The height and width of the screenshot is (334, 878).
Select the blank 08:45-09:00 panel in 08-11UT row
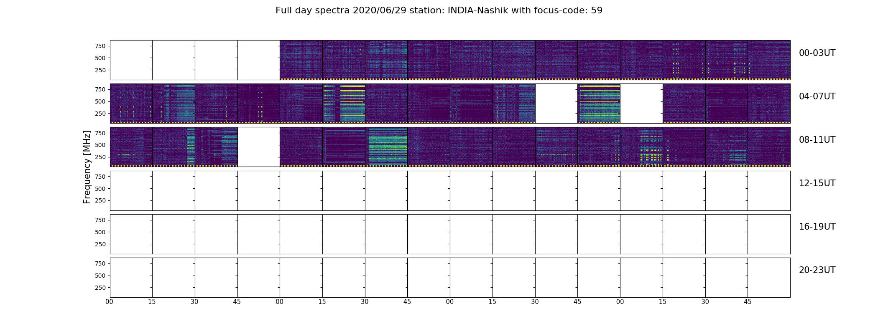pos(259,147)
